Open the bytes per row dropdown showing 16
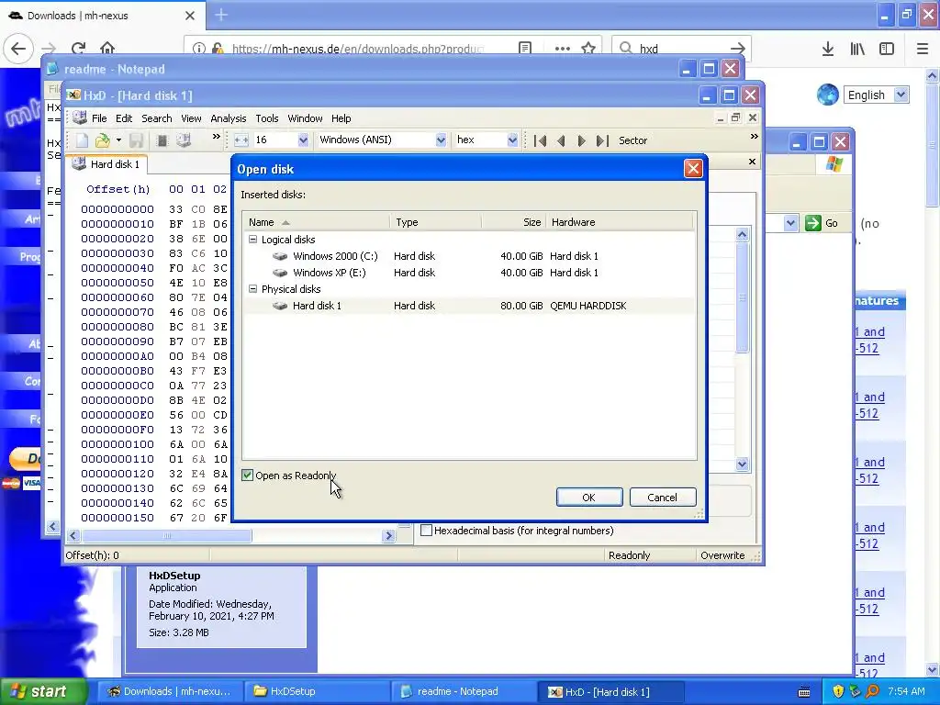Screen dimensions: 940x705 click(x=303, y=140)
